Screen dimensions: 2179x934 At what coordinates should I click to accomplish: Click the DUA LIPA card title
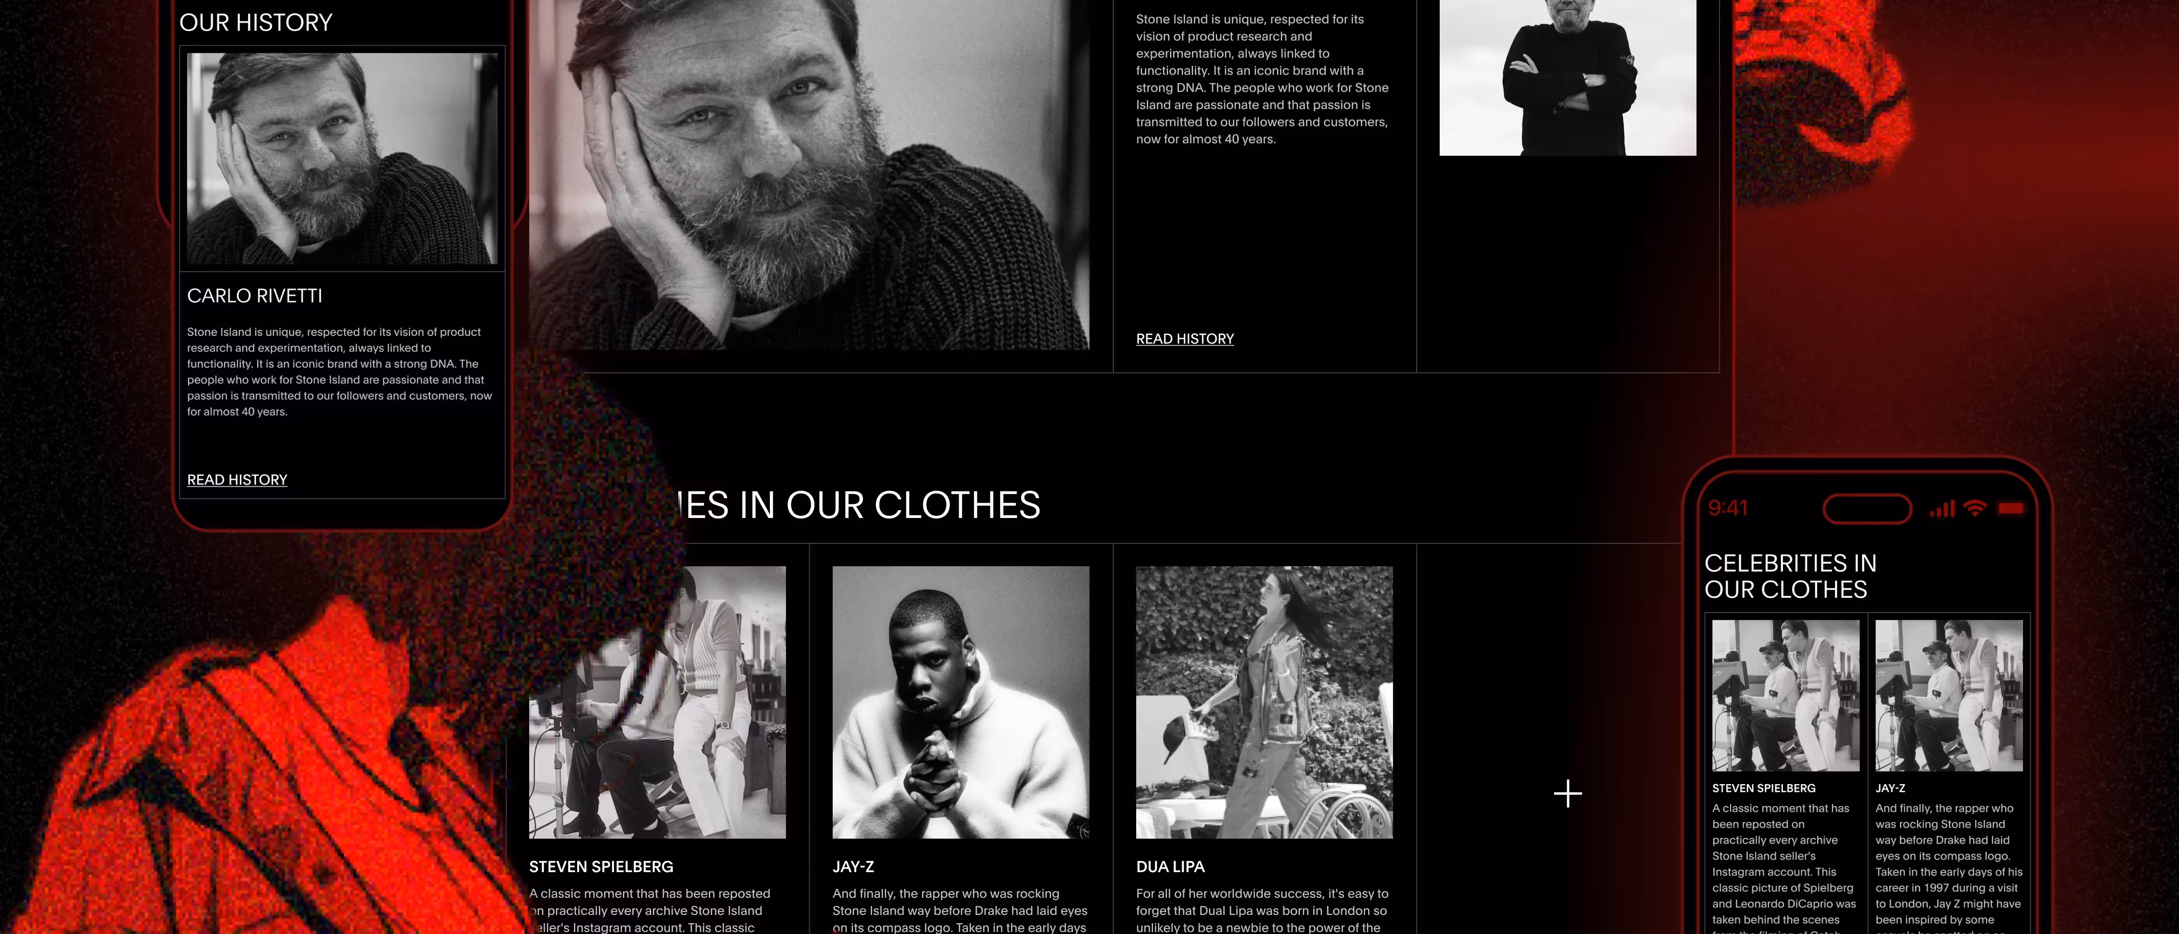[1170, 866]
